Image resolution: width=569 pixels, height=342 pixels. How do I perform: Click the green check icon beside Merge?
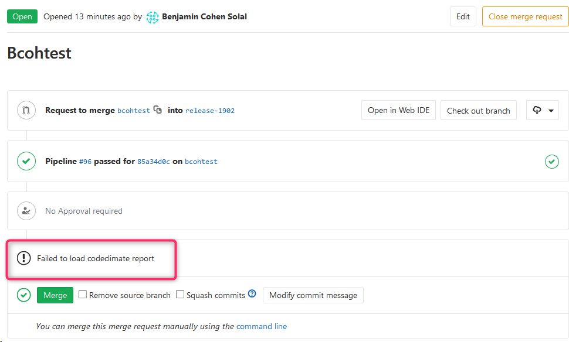coord(23,295)
